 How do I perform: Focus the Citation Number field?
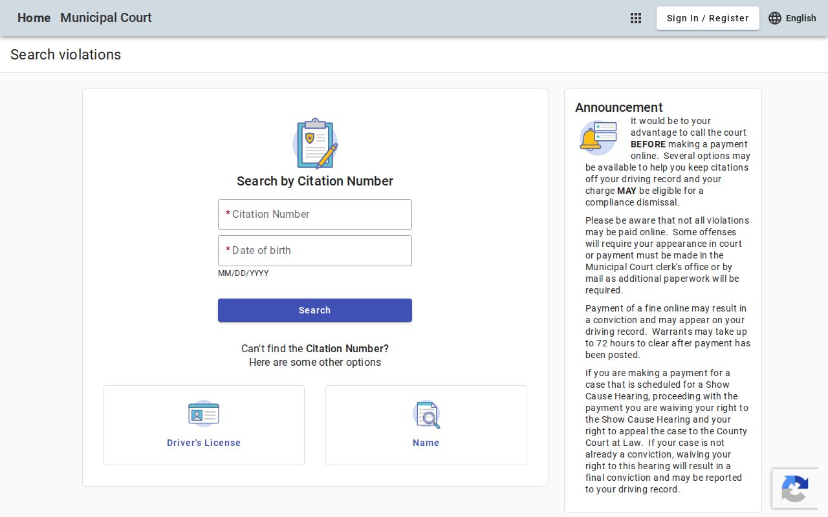315,215
